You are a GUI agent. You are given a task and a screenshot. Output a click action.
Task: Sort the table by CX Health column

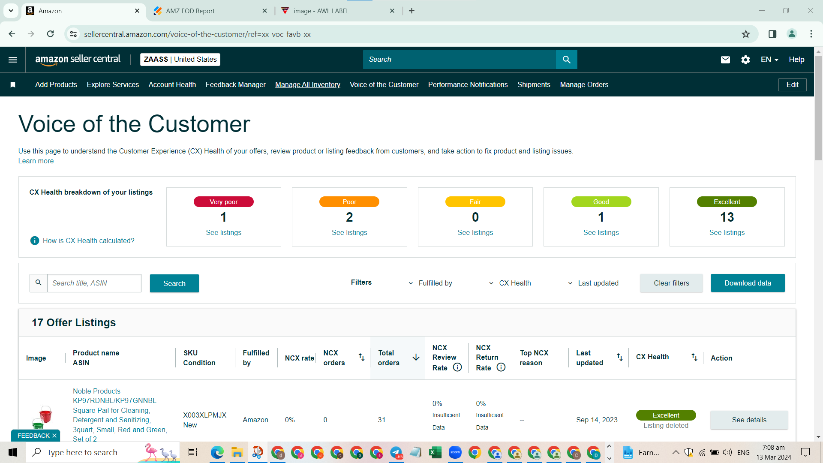click(x=694, y=357)
